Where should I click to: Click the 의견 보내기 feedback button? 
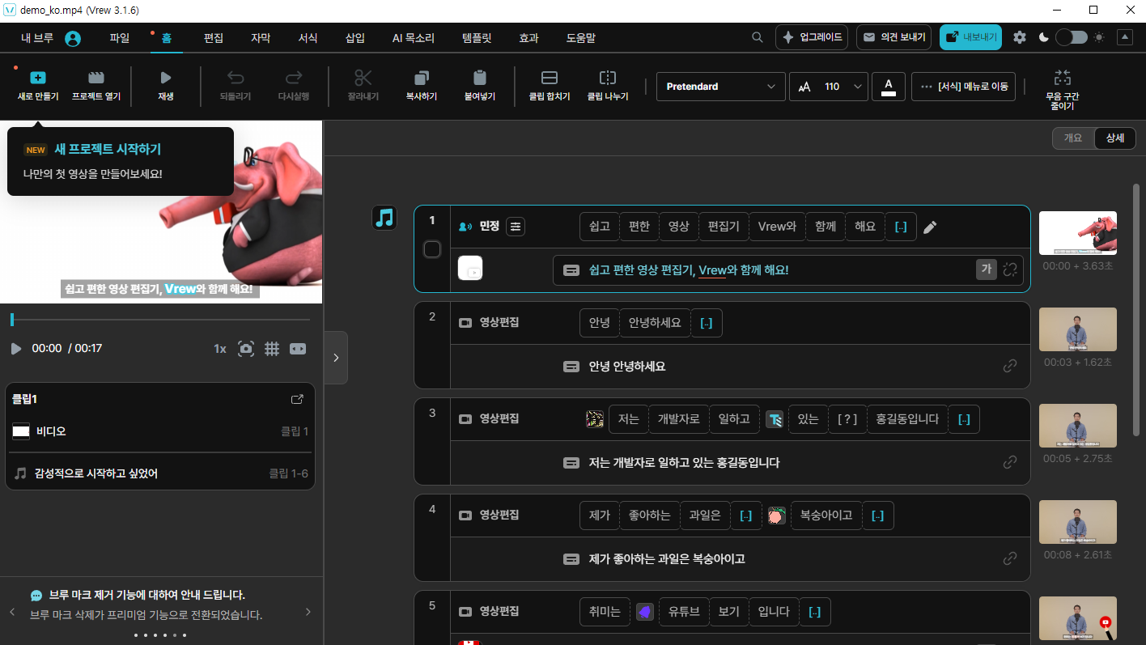point(893,37)
